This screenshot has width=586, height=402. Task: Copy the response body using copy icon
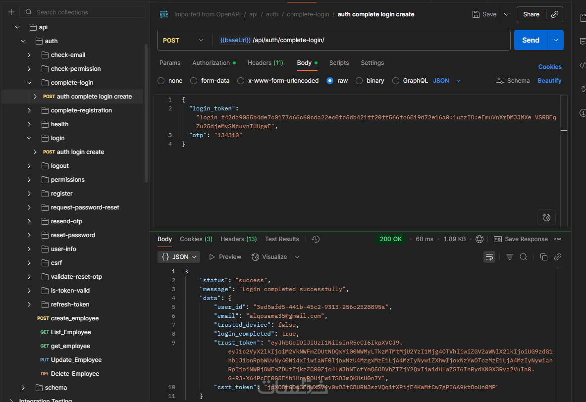(x=543, y=257)
